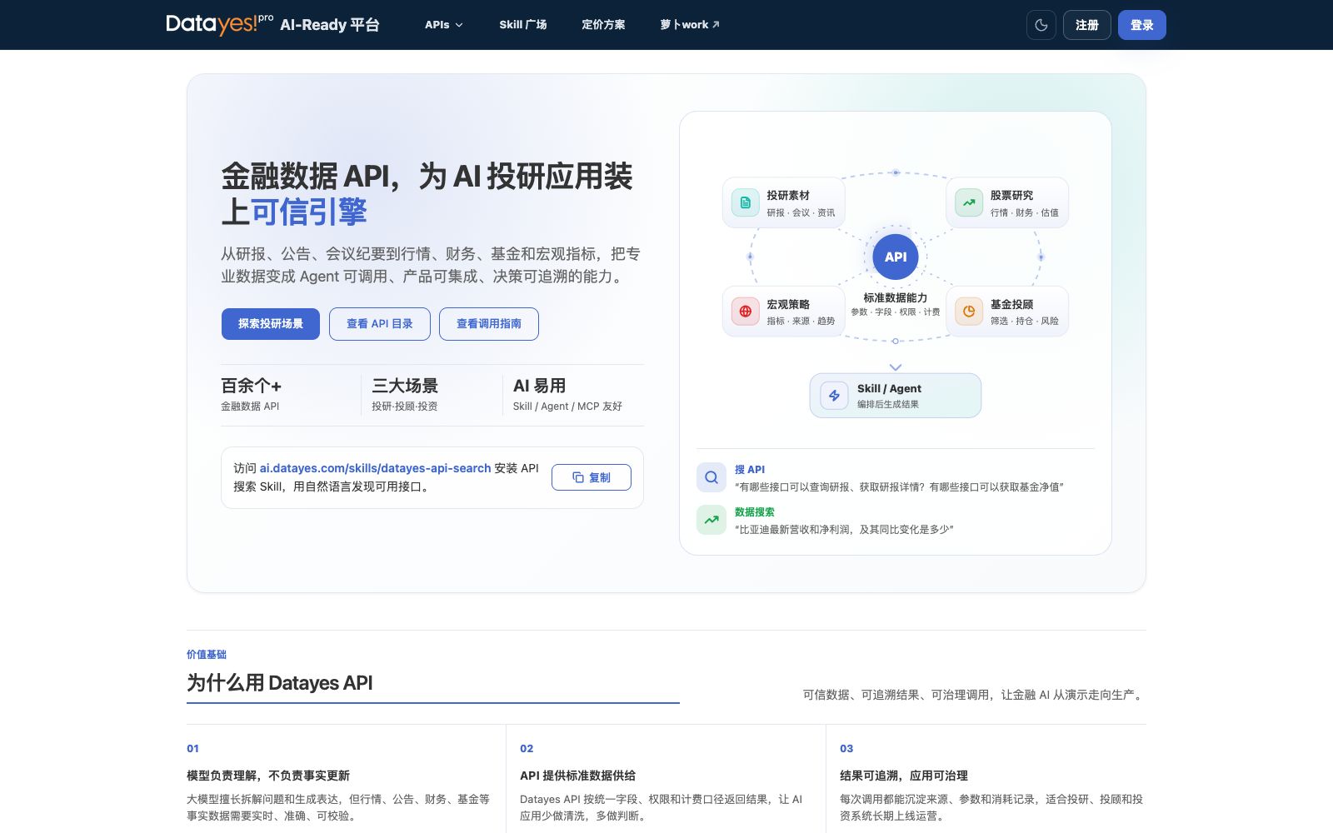Click the AI 易用 statistic

(540, 386)
